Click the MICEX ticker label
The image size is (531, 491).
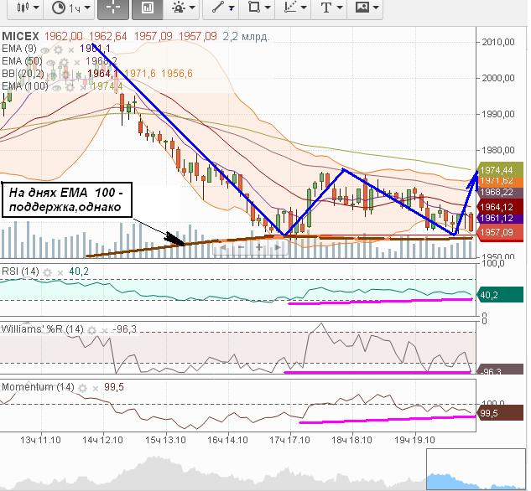click(20, 36)
